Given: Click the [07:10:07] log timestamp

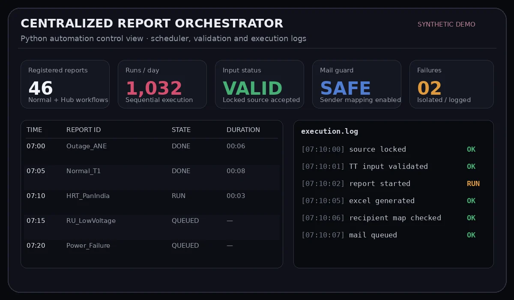Looking at the screenshot, I should coord(323,235).
